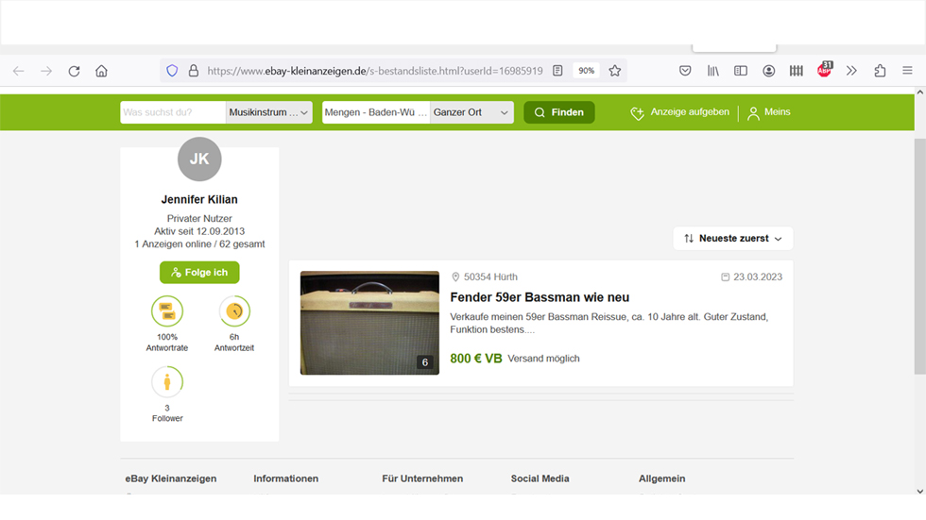The height and width of the screenshot is (520, 926).
Task: Click the JK profile avatar
Action: [199, 159]
